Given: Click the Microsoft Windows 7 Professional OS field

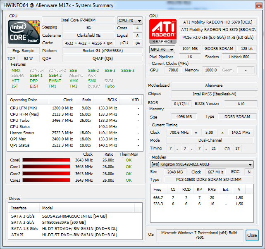Looking at the screenshot, I should pyautogui.click(x=200, y=235).
